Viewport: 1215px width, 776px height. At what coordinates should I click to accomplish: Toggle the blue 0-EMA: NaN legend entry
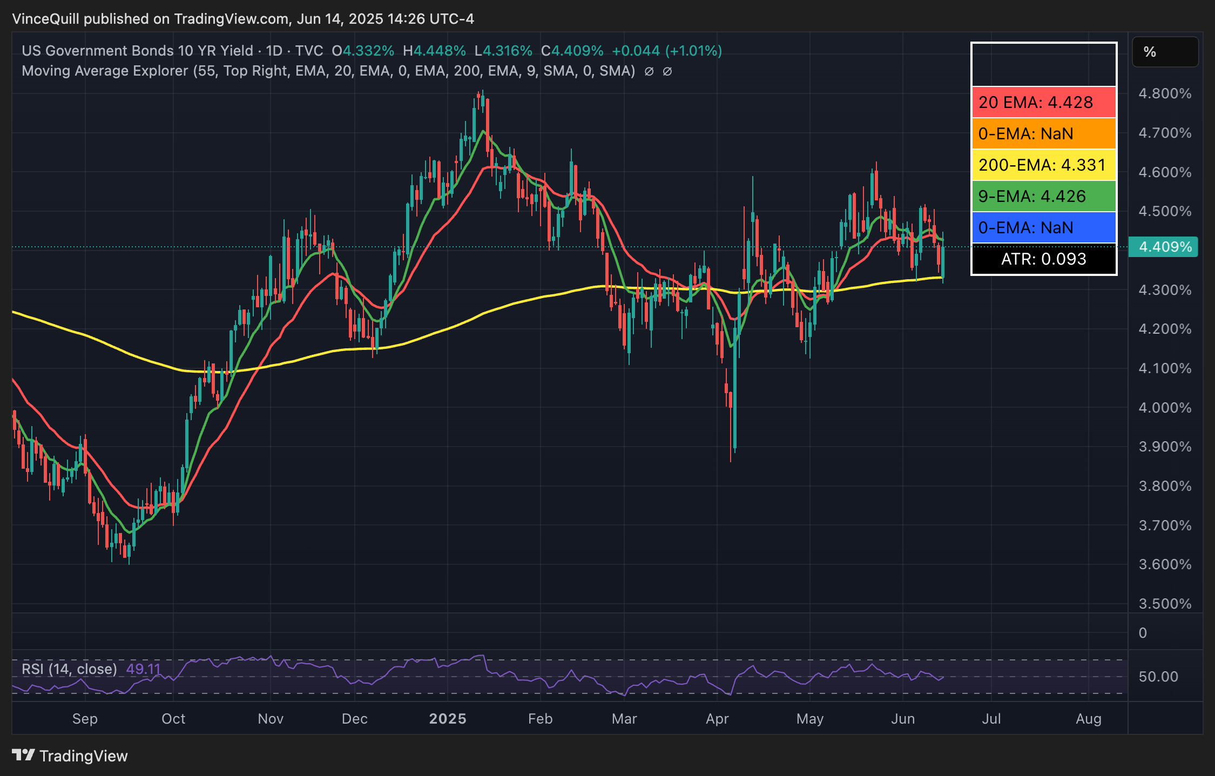coord(1043,228)
